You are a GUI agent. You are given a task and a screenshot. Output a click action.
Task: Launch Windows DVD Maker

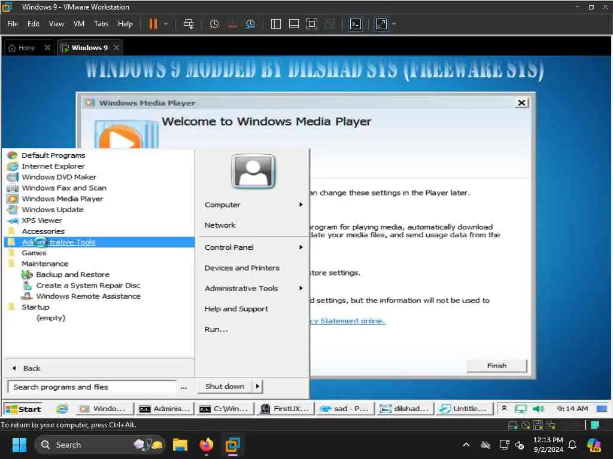[x=59, y=177]
